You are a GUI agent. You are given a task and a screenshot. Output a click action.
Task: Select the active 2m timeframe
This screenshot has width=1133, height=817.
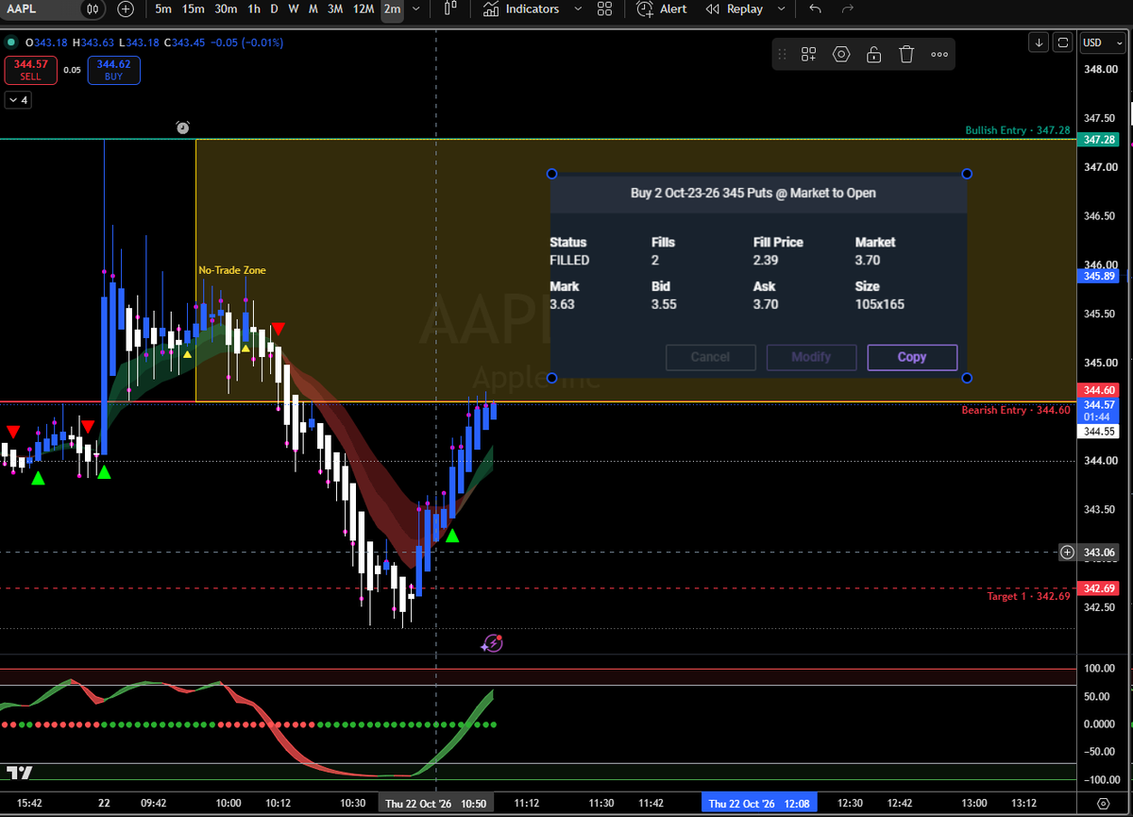point(392,9)
